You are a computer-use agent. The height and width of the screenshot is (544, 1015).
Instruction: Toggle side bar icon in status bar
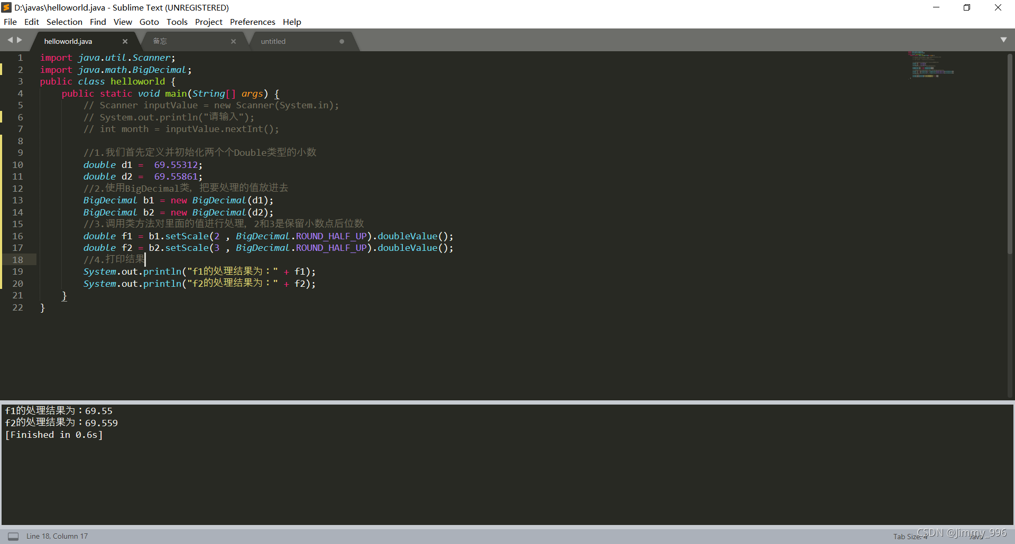13,536
